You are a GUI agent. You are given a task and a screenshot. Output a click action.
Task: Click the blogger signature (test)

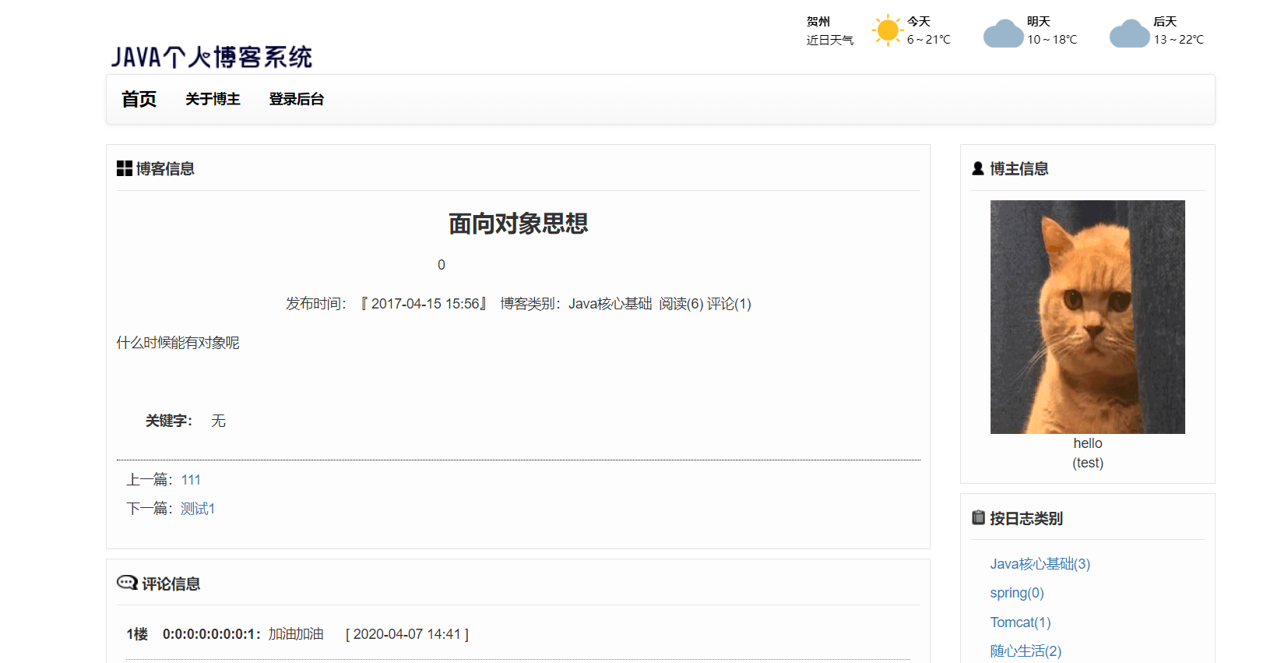1088,463
